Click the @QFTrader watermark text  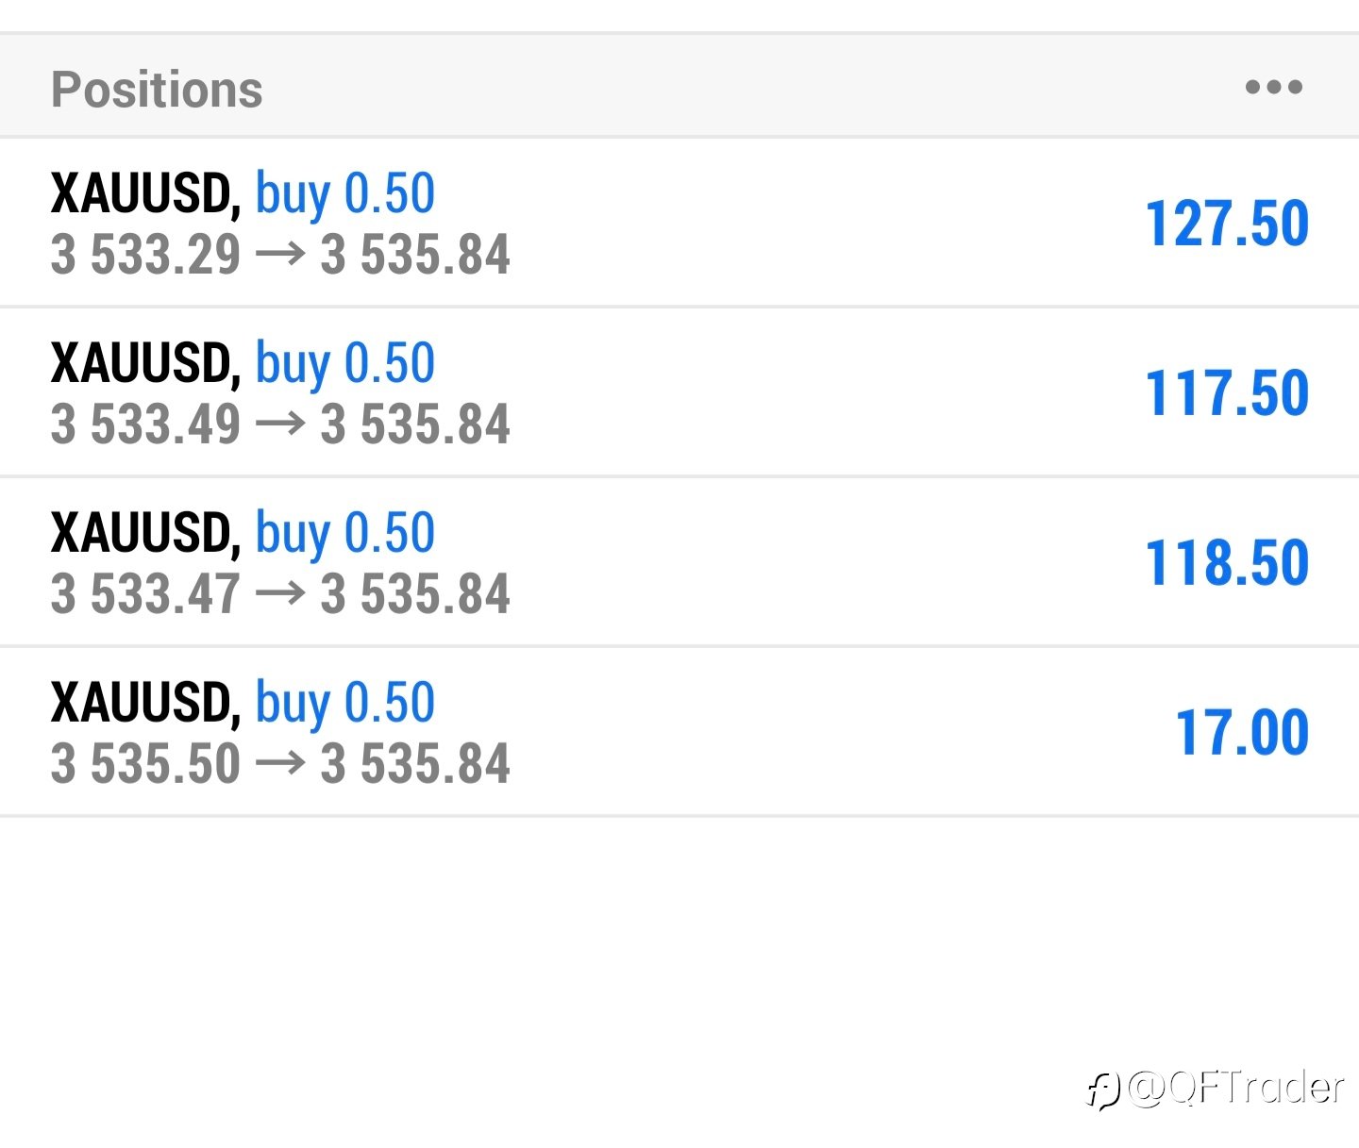pyautogui.click(x=1235, y=1088)
